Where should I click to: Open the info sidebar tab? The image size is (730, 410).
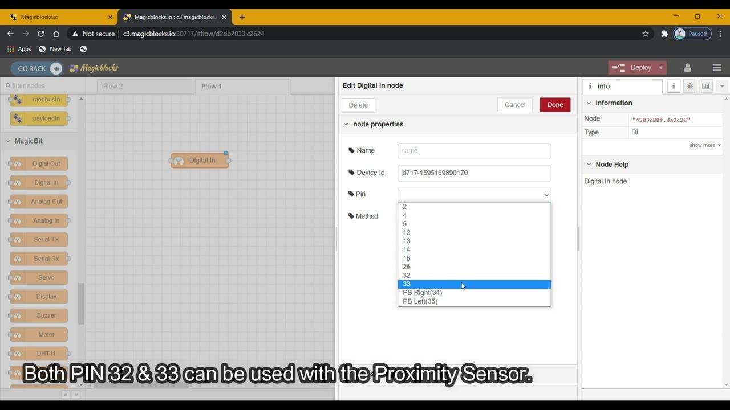pos(674,86)
